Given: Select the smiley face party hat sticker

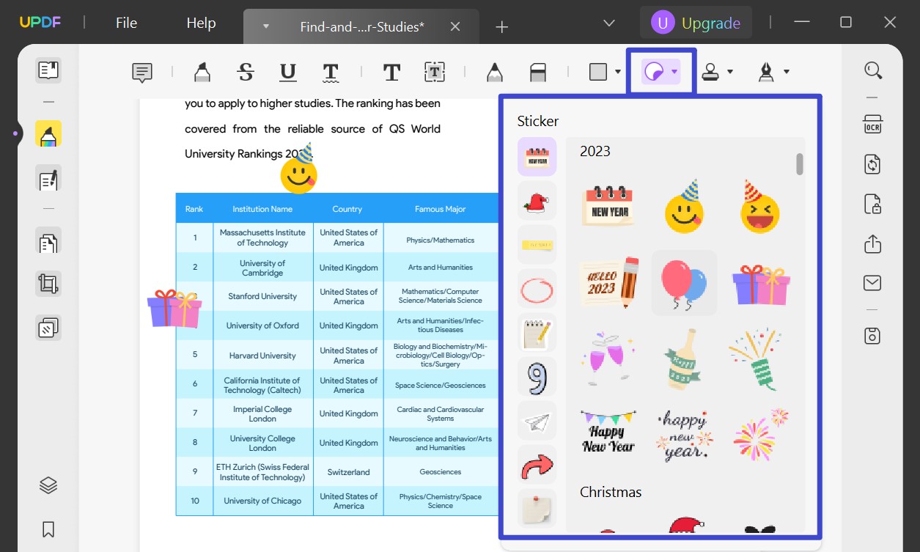Looking at the screenshot, I should click(x=684, y=206).
